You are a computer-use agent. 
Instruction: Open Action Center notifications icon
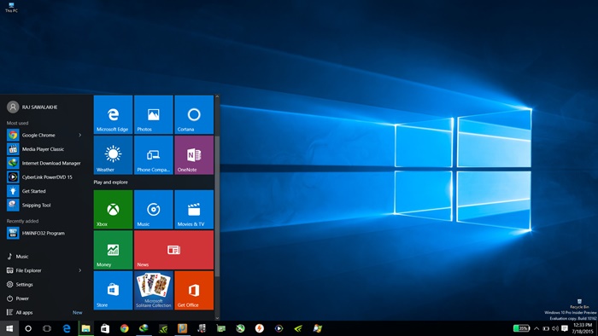click(x=565, y=328)
